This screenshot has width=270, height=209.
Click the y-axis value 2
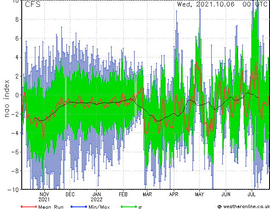17,76
